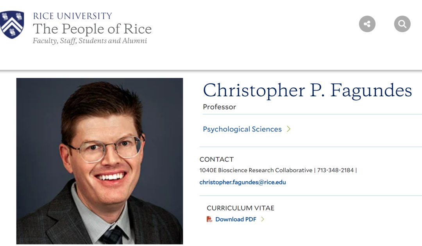Click the necktie area of the photo
The height and width of the screenshot is (246, 422).
click(x=112, y=236)
